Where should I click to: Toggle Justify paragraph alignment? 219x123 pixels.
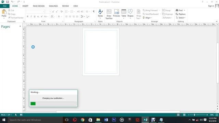coord(77,16)
